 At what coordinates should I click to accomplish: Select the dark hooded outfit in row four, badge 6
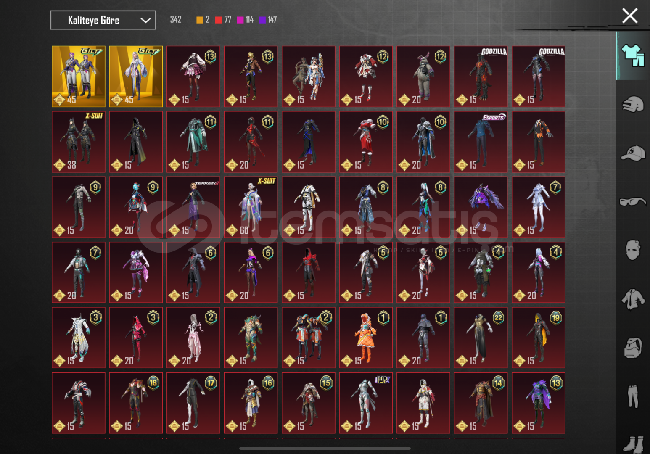[193, 272]
